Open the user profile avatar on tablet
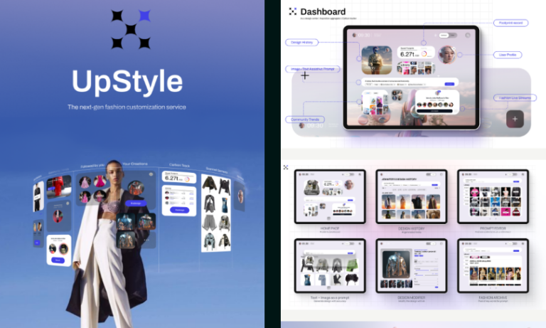This screenshot has width=546, height=328. coord(447,55)
